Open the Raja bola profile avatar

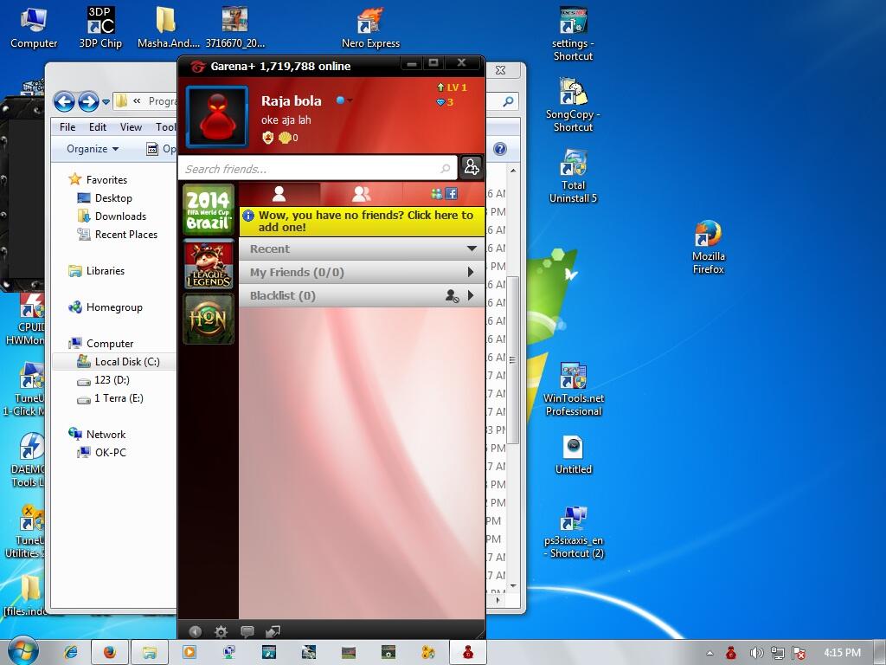pyautogui.click(x=217, y=117)
